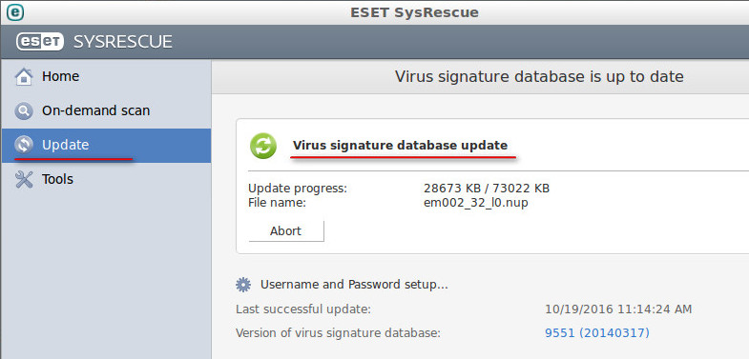This screenshot has width=749, height=359.
Task: Click the SYSRESCUE header text
Action: pos(123,42)
